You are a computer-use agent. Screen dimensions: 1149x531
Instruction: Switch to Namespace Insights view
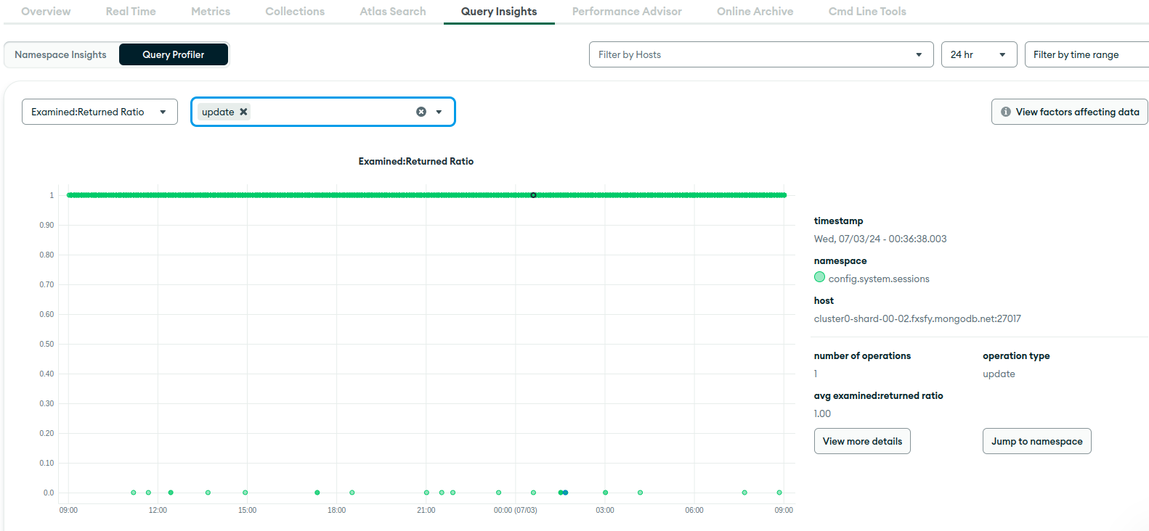(61, 54)
